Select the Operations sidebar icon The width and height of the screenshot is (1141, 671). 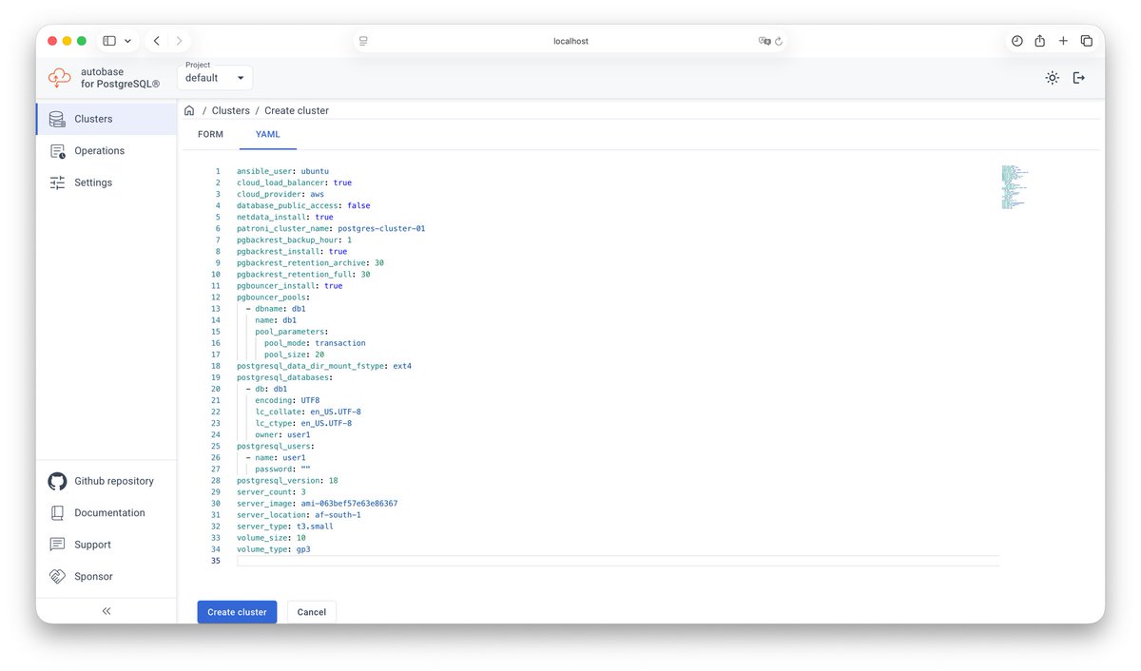98,150
